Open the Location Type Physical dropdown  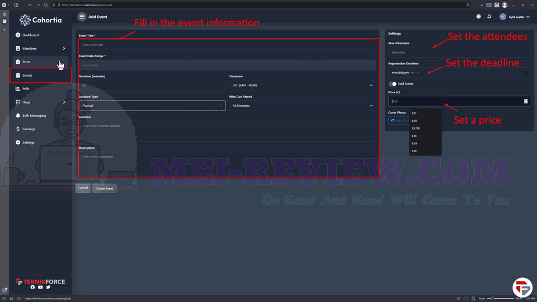(152, 106)
